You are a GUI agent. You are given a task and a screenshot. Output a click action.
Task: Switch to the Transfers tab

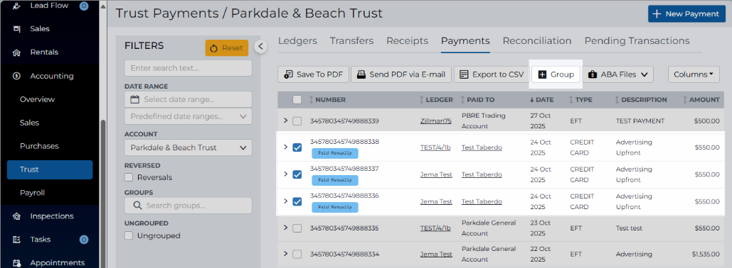point(351,41)
